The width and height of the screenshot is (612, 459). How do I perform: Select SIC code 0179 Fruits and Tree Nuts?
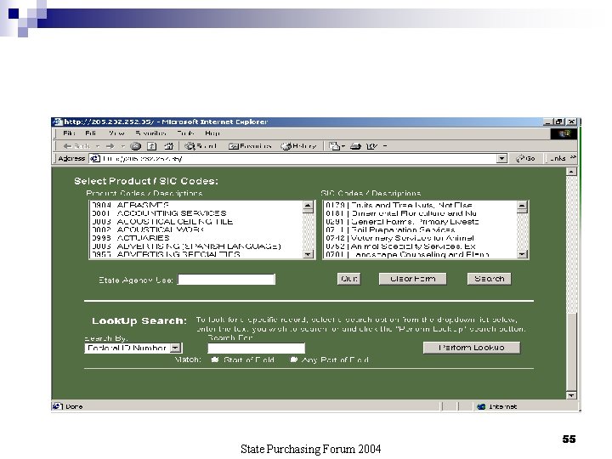[x=421, y=206]
